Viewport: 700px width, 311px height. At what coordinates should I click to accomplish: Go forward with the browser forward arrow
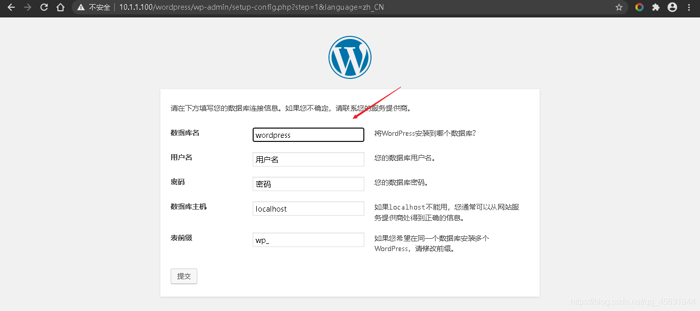click(x=28, y=7)
